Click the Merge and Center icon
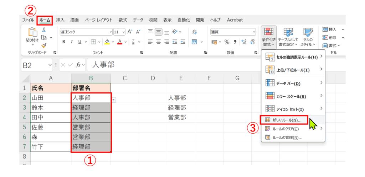 coord(194,42)
